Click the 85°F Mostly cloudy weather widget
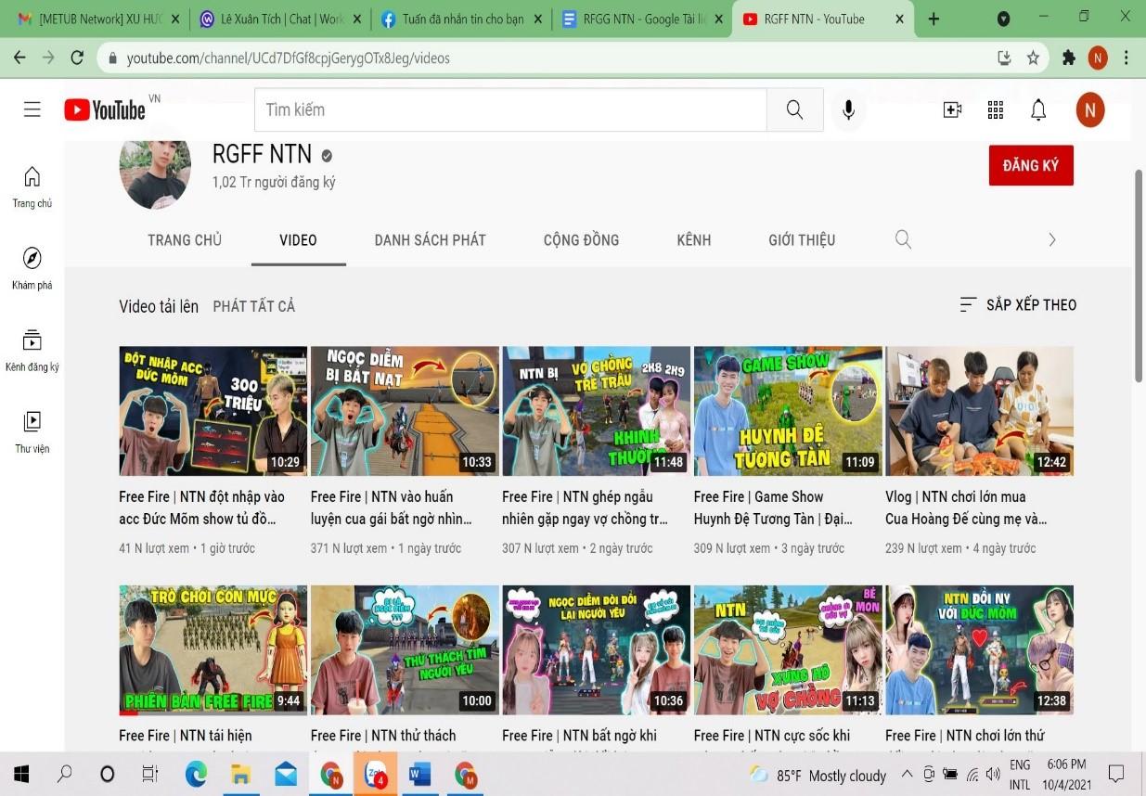The width and height of the screenshot is (1146, 796). tap(818, 775)
